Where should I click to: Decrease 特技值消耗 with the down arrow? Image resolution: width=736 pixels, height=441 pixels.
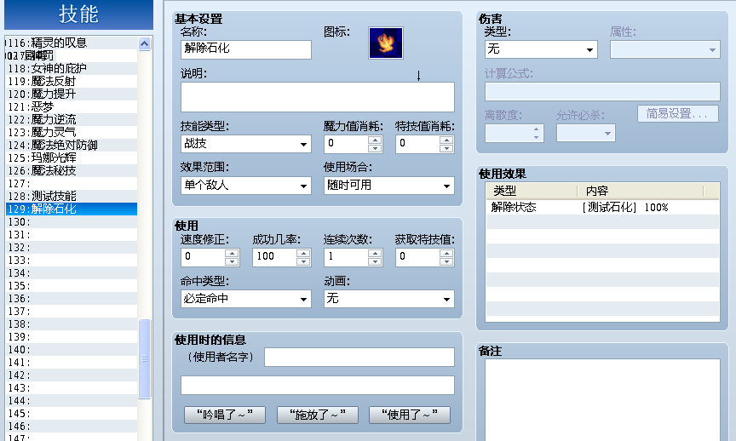(x=446, y=148)
